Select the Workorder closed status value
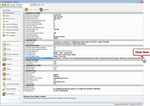This screenshot has height=106, width=150. tap(98, 37)
